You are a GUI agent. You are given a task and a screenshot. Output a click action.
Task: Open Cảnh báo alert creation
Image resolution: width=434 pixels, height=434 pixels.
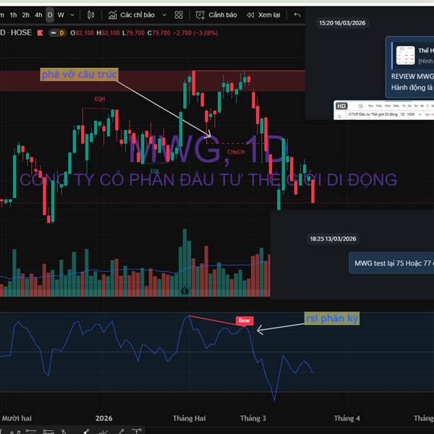pos(223,15)
